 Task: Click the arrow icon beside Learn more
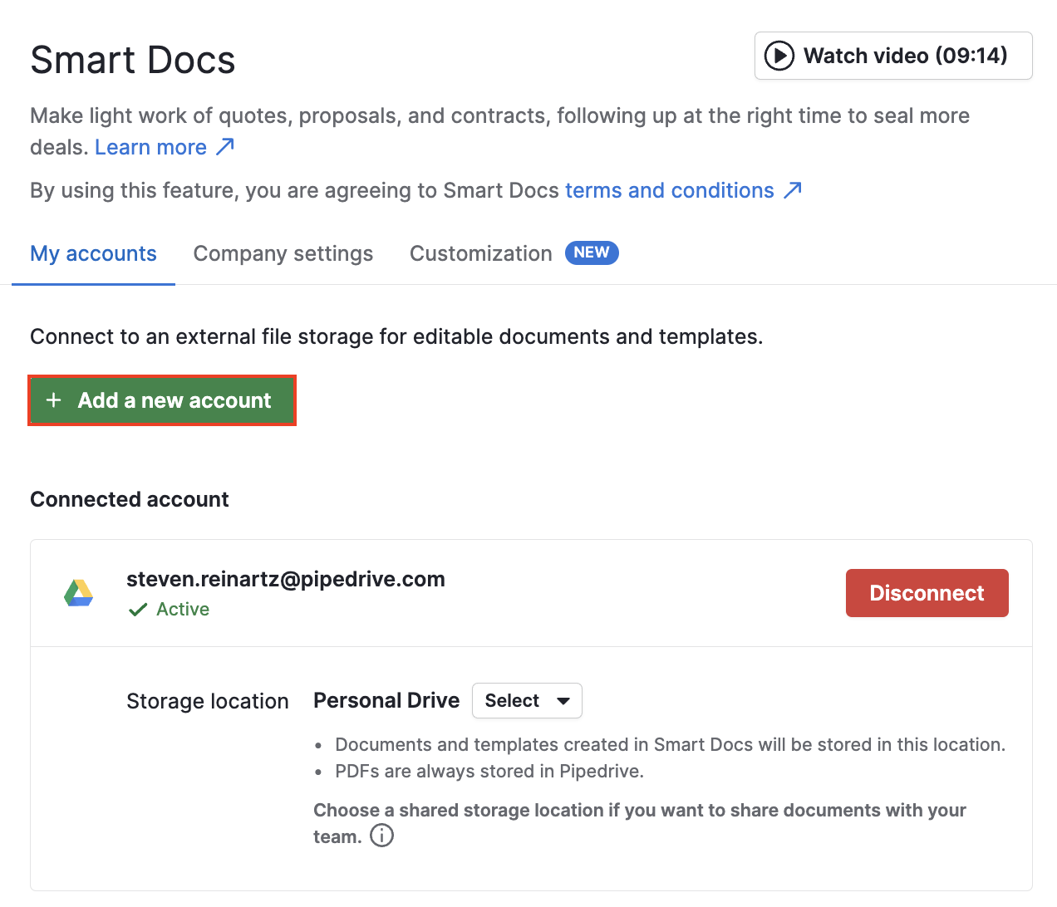pyautogui.click(x=225, y=147)
